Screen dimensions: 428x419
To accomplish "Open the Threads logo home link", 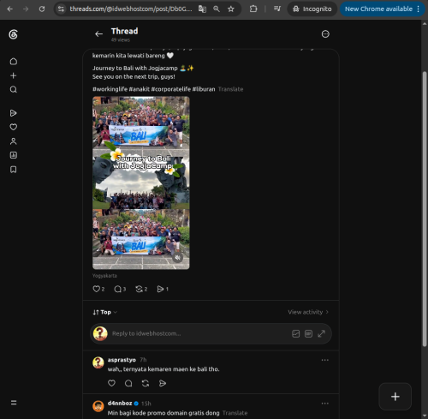I will 13,34.
